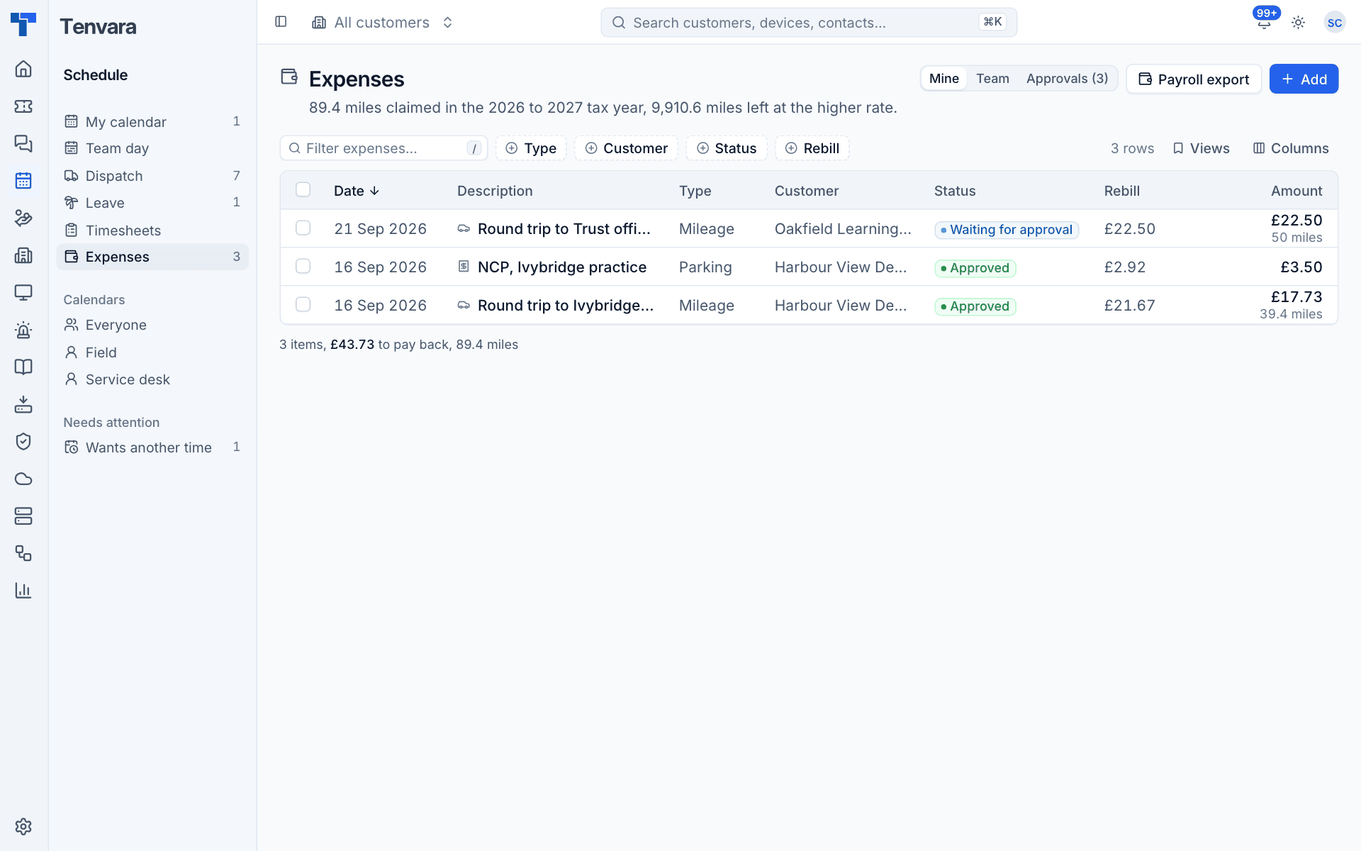The image size is (1361, 851).
Task: Open Leave in Schedule sidebar
Action: (152, 203)
